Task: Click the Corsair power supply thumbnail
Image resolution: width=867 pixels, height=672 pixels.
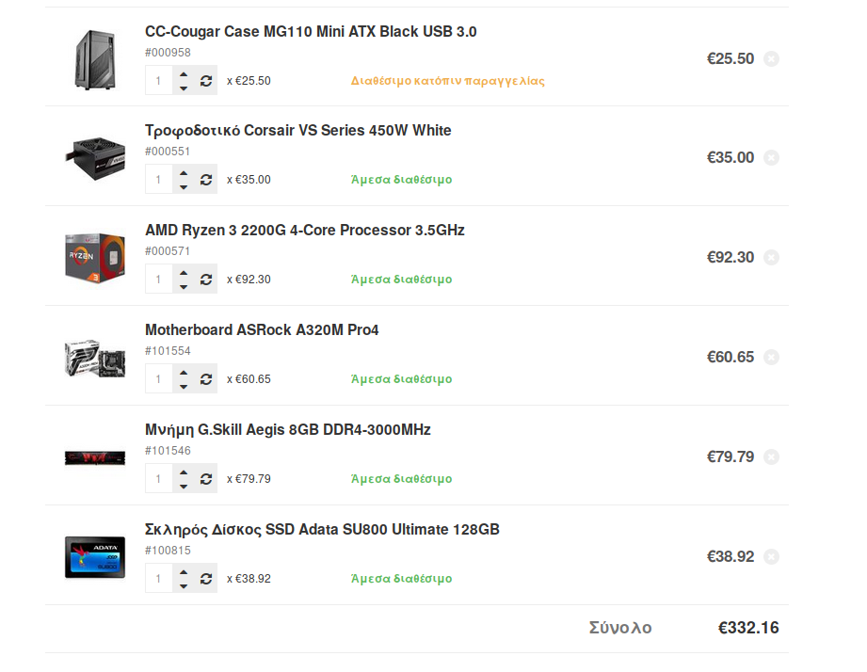Action: [95, 159]
